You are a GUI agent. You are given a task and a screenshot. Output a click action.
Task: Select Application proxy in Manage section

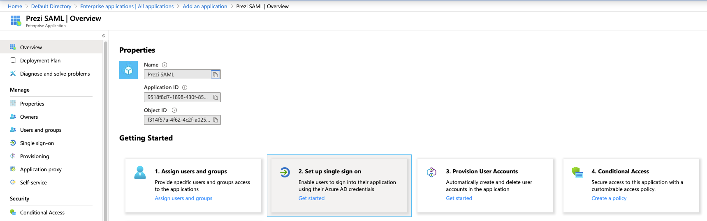[x=40, y=169]
